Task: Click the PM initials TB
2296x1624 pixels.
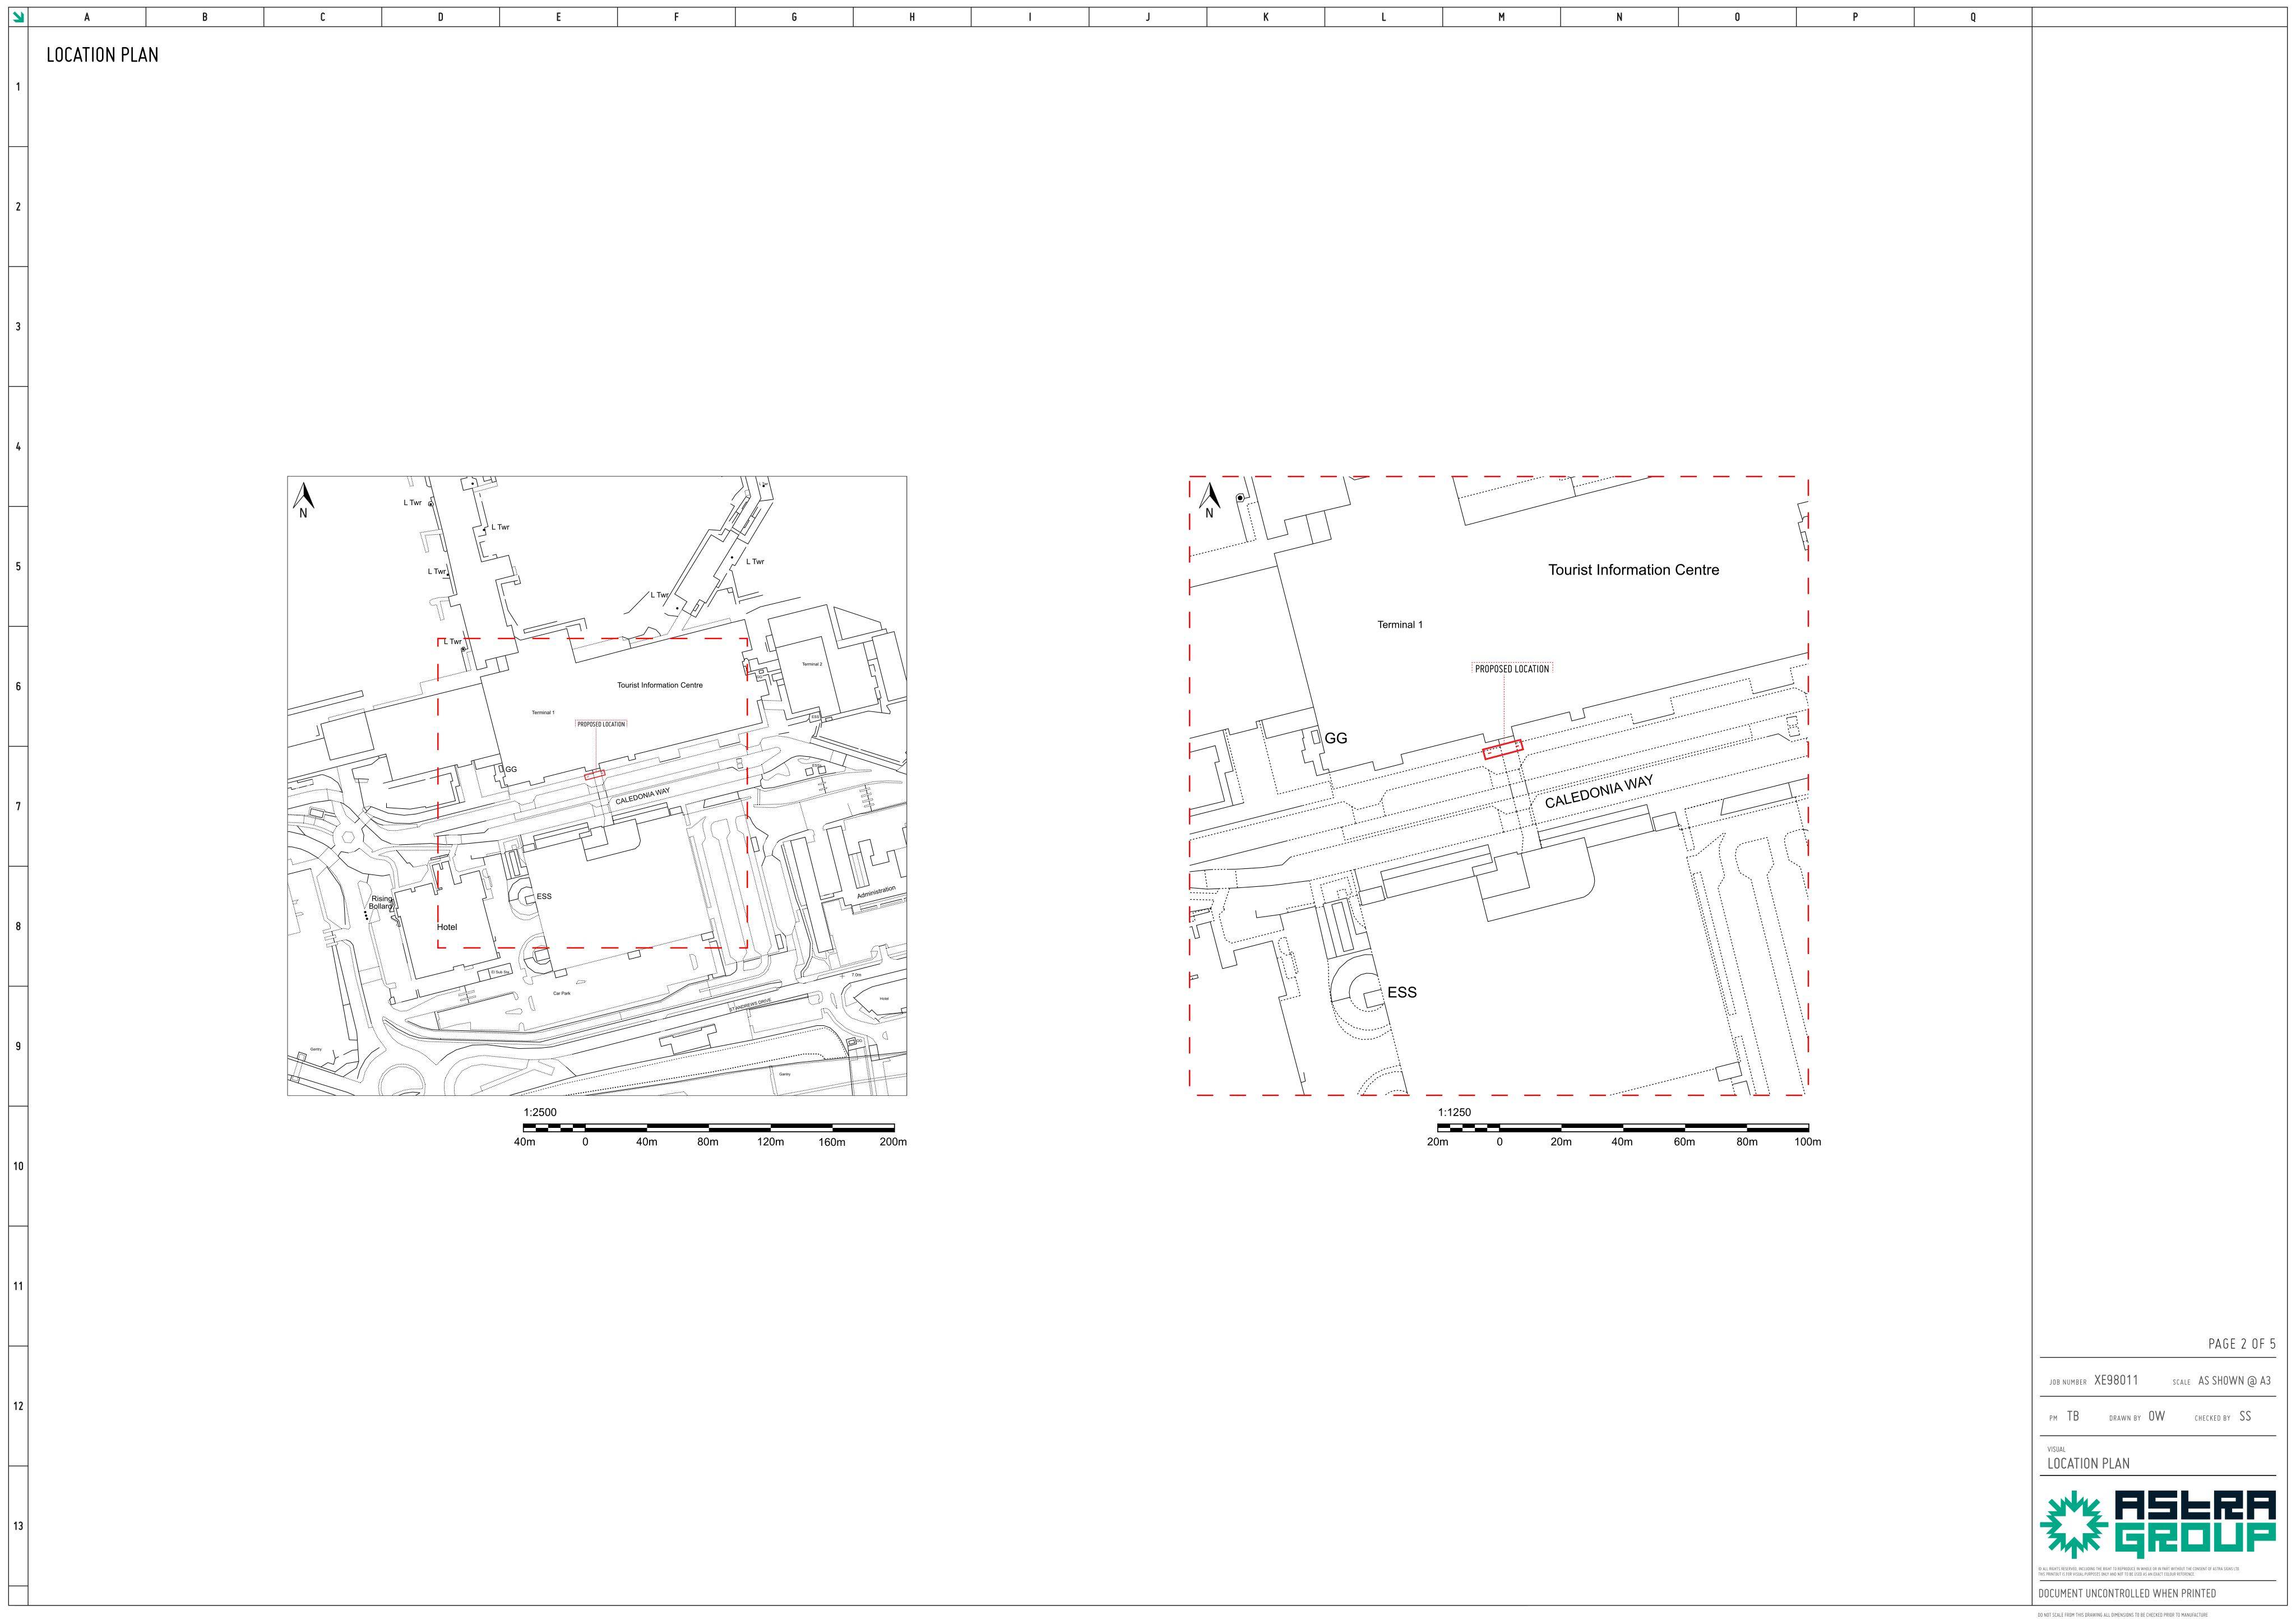Action: click(2073, 1416)
